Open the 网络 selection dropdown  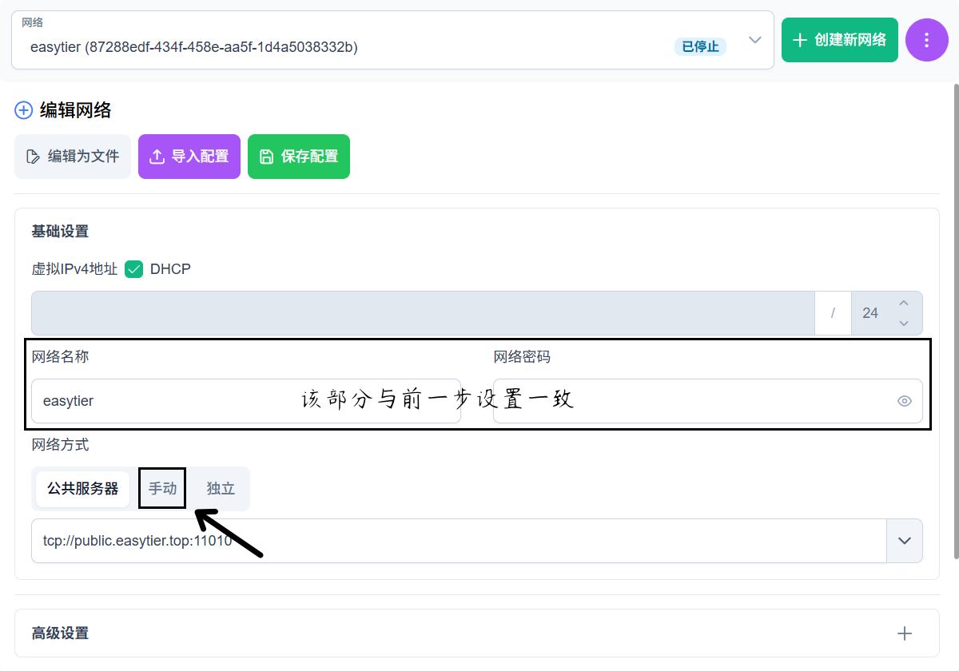click(x=754, y=41)
